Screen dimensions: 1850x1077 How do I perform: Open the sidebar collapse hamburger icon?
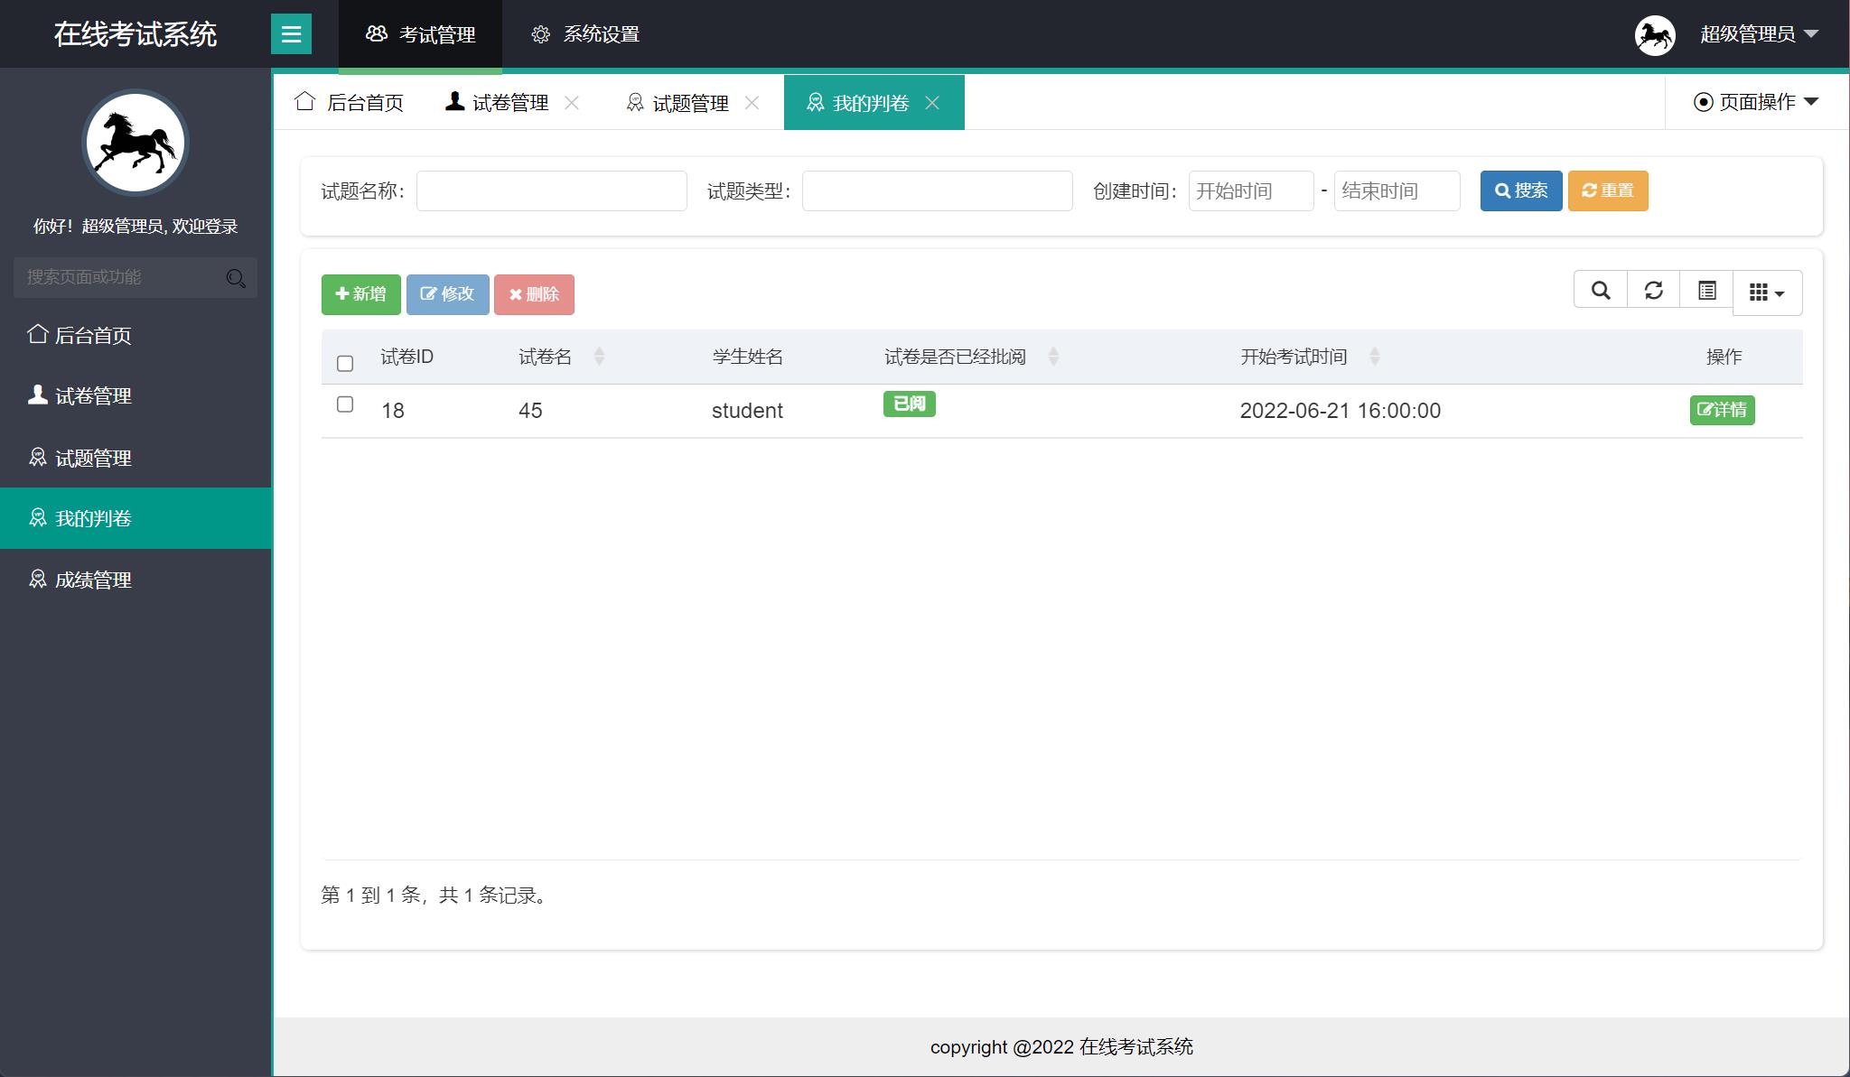point(291,33)
